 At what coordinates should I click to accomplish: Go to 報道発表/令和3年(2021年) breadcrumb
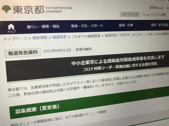point(124,35)
